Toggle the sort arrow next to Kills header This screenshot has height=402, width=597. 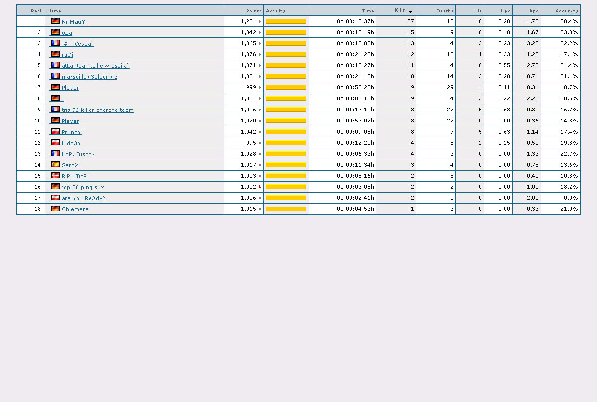[410, 12]
